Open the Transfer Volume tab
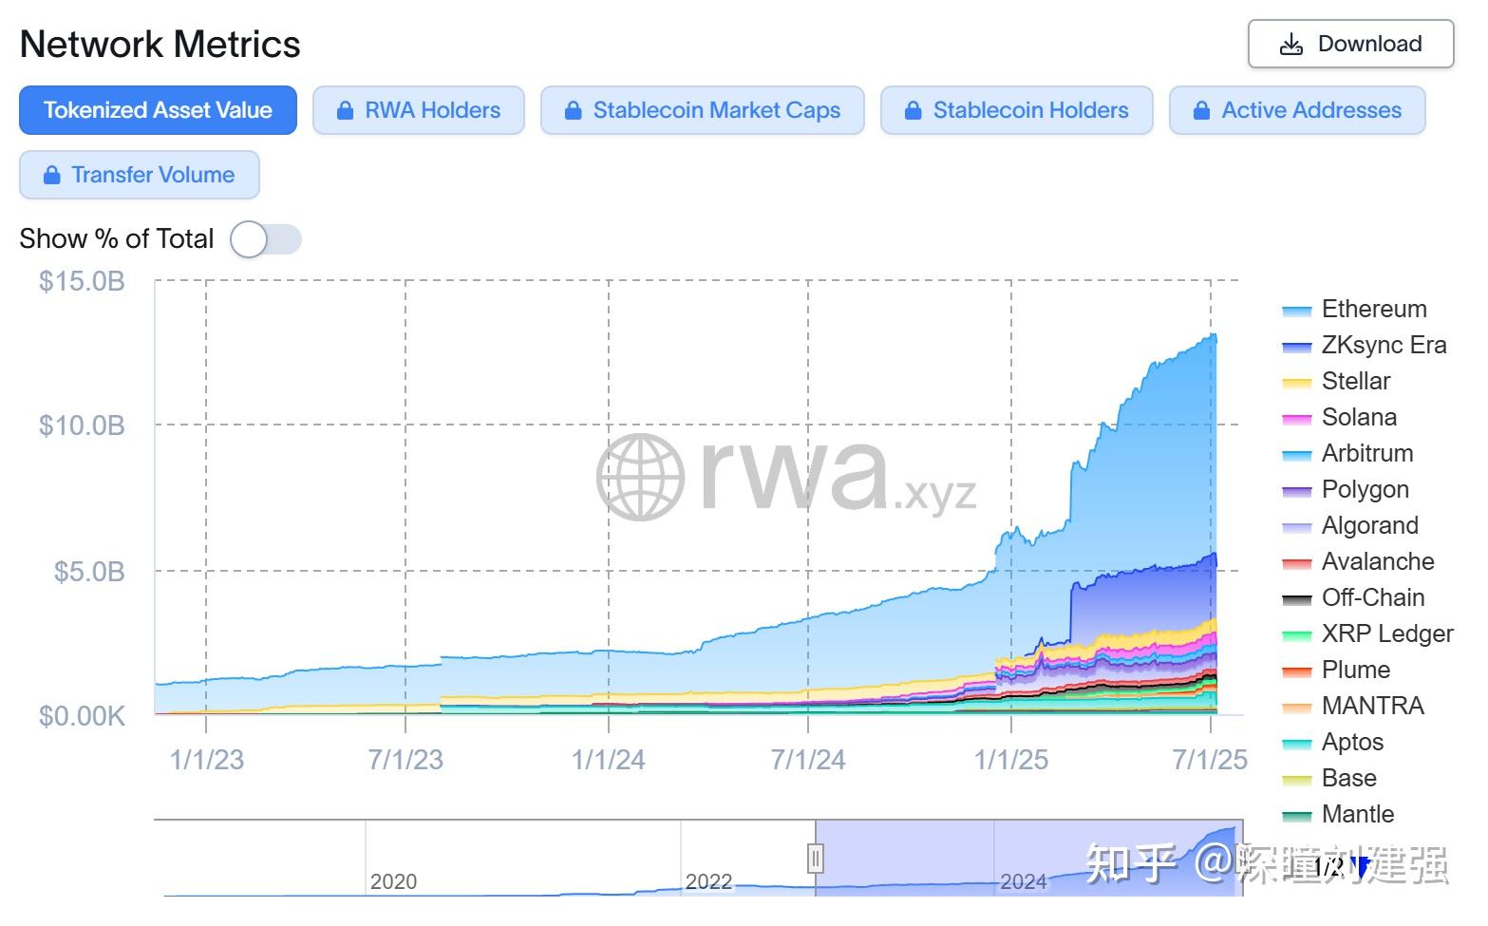This screenshot has width=1488, height=926. pos(140,175)
